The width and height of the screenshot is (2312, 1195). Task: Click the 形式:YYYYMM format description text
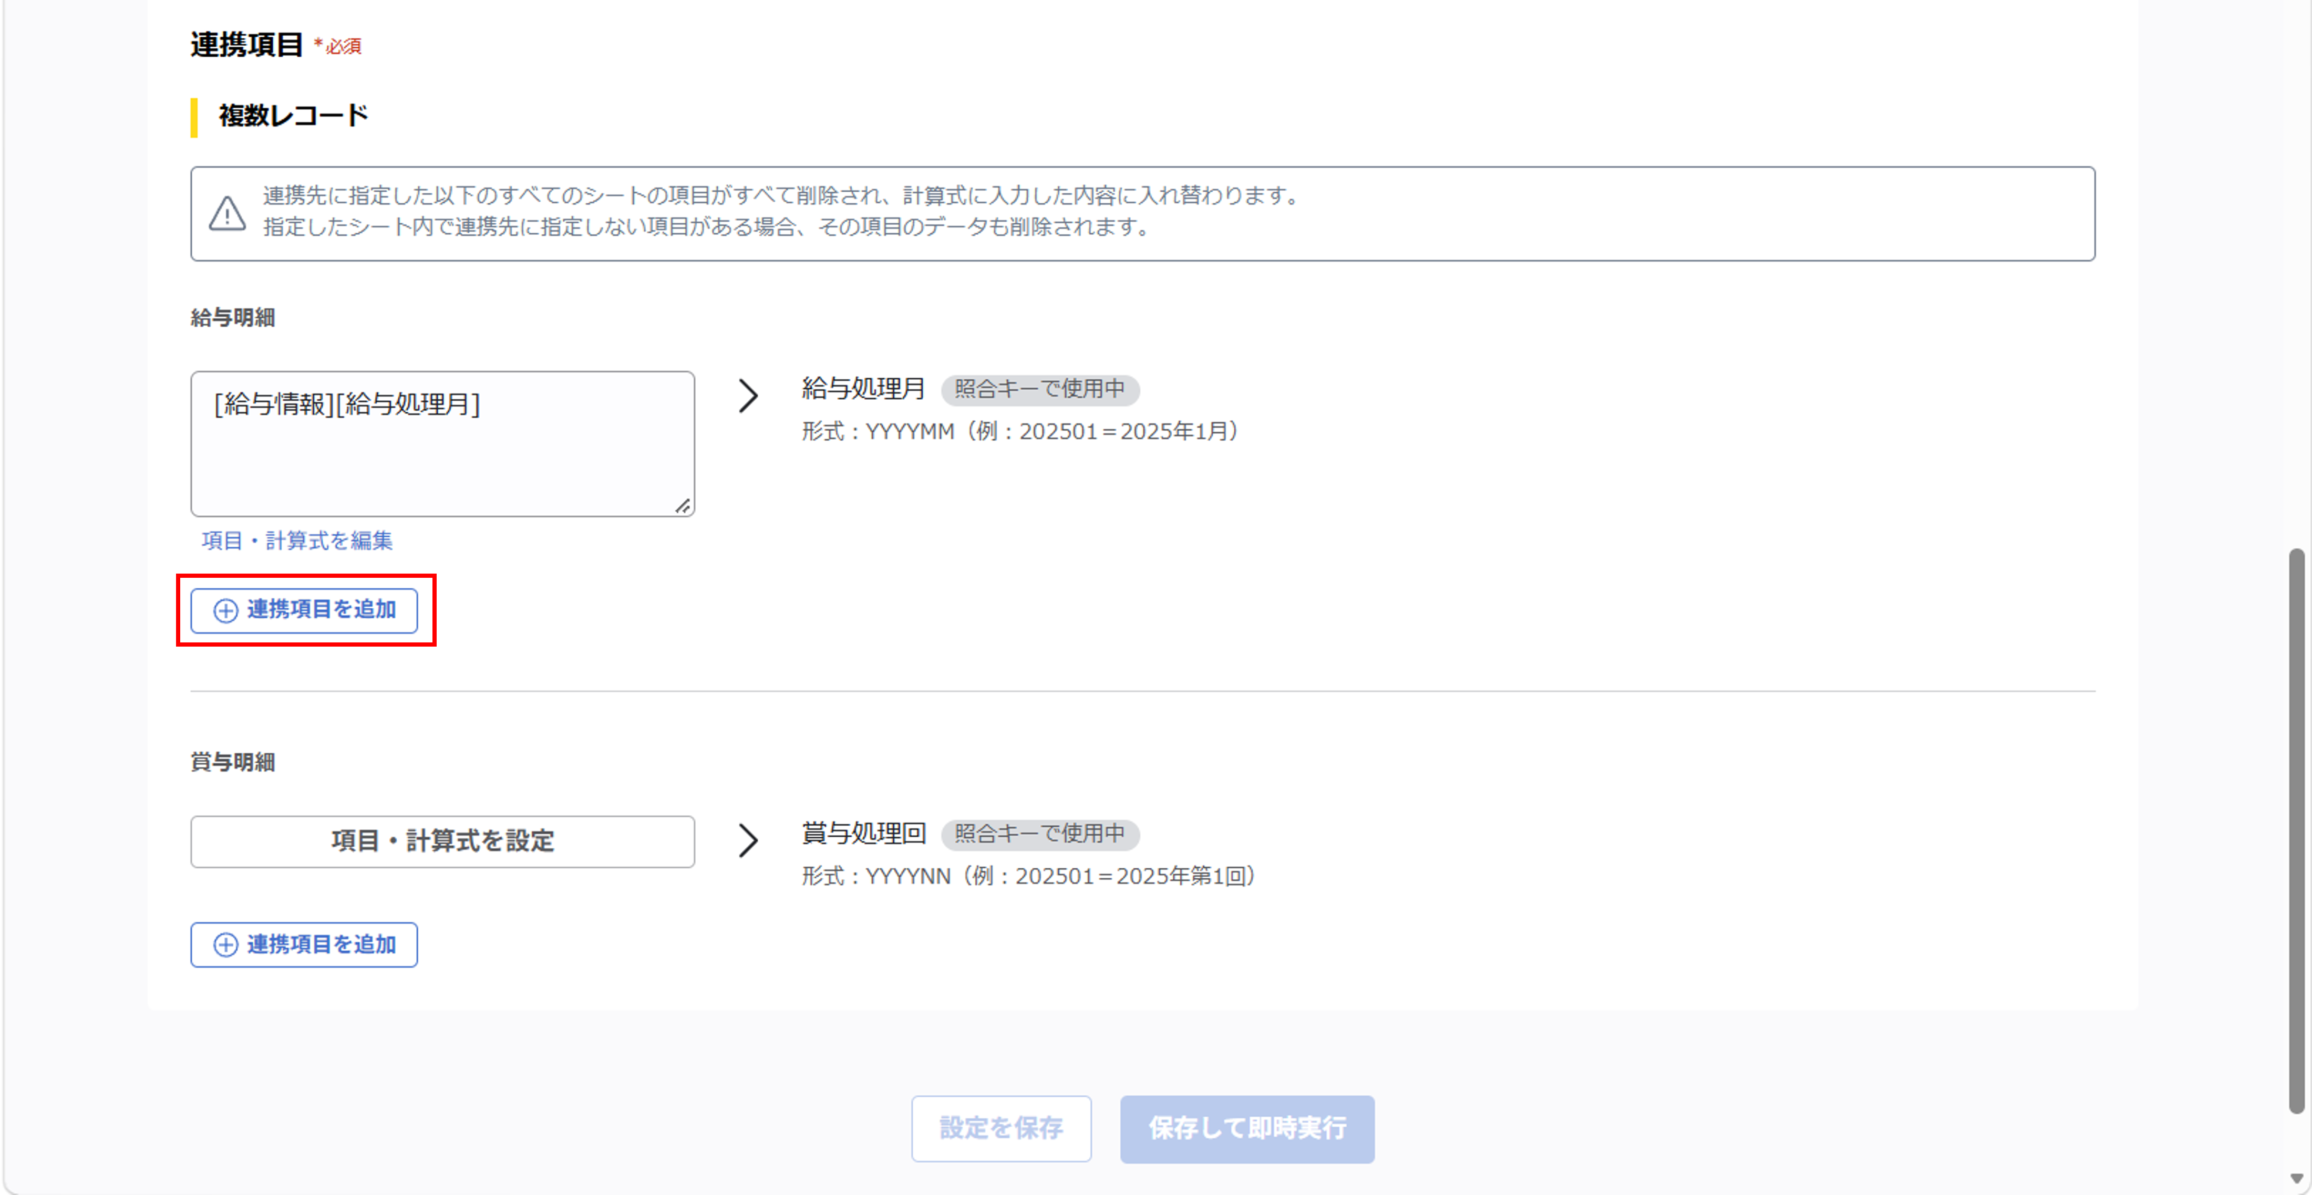click(x=1020, y=432)
